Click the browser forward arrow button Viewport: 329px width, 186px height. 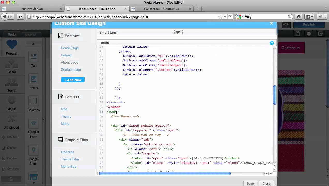pos(11,17)
